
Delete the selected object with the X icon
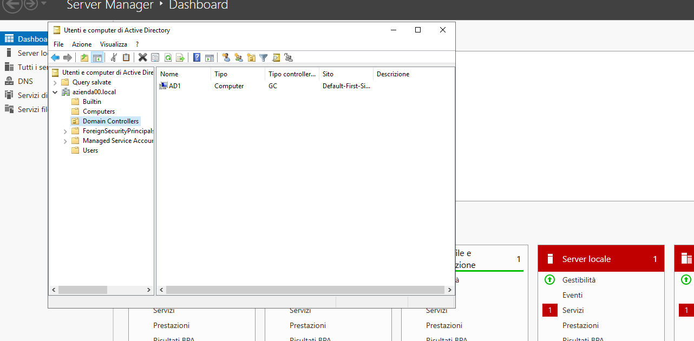[143, 57]
